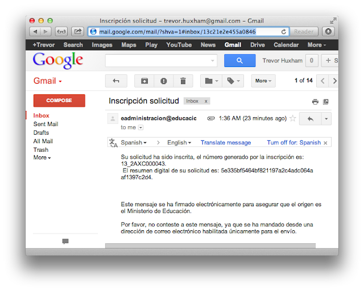Open Reading List glasses icon
Screen dimensions: 364x291
(61, 32)
